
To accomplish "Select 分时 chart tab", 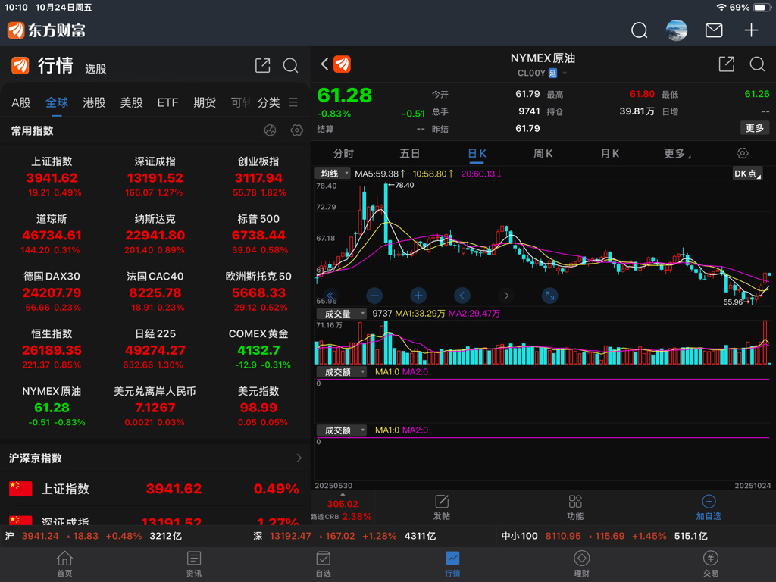I will pos(343,153).
